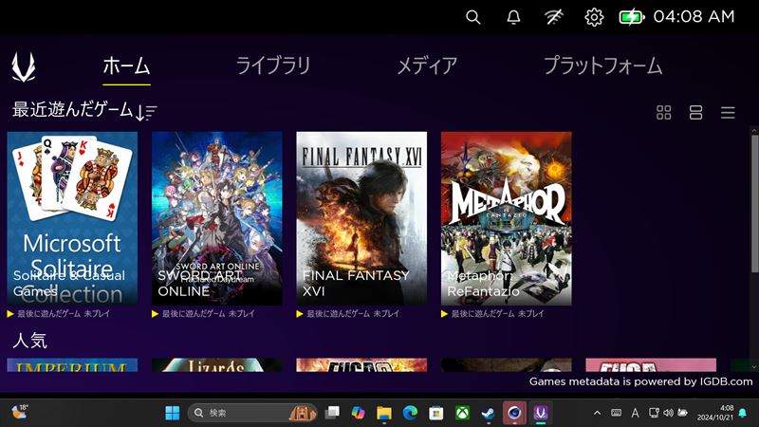This screenshot has height=427, width=759.
Task: Click the 最近遊んだゲーム heading
Action: pyautogui.click(x=73, y=110)
